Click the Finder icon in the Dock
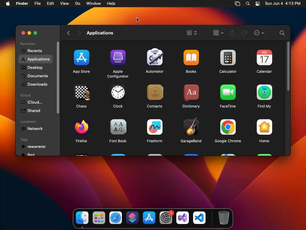 [82, 218]
